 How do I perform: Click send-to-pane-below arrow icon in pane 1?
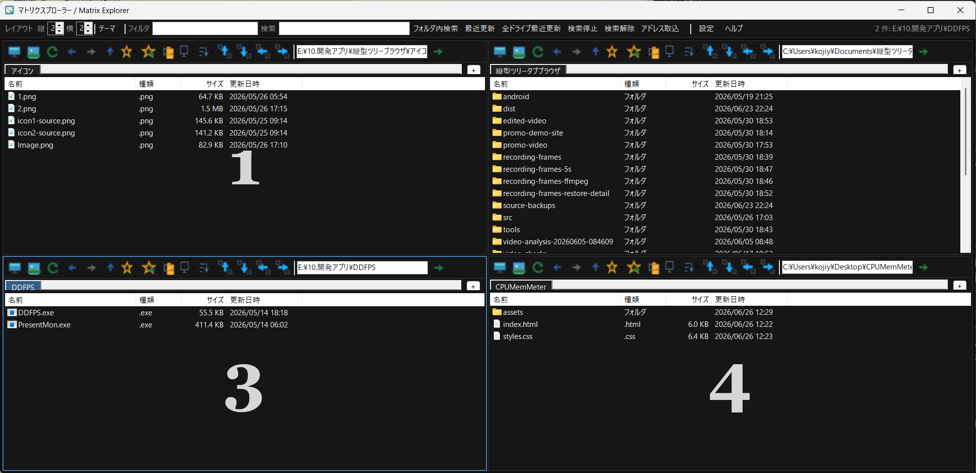click(x=244, y=51)
